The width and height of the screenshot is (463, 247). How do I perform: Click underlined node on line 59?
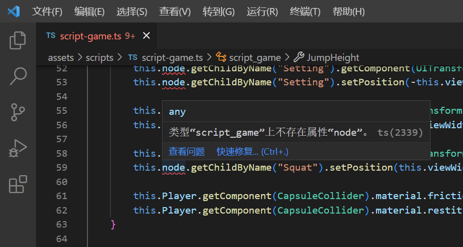click(173, 168)
